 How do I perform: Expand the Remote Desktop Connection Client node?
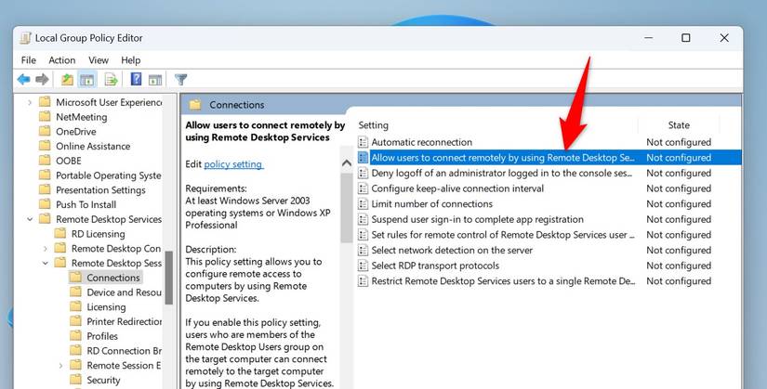coord(45,248)
